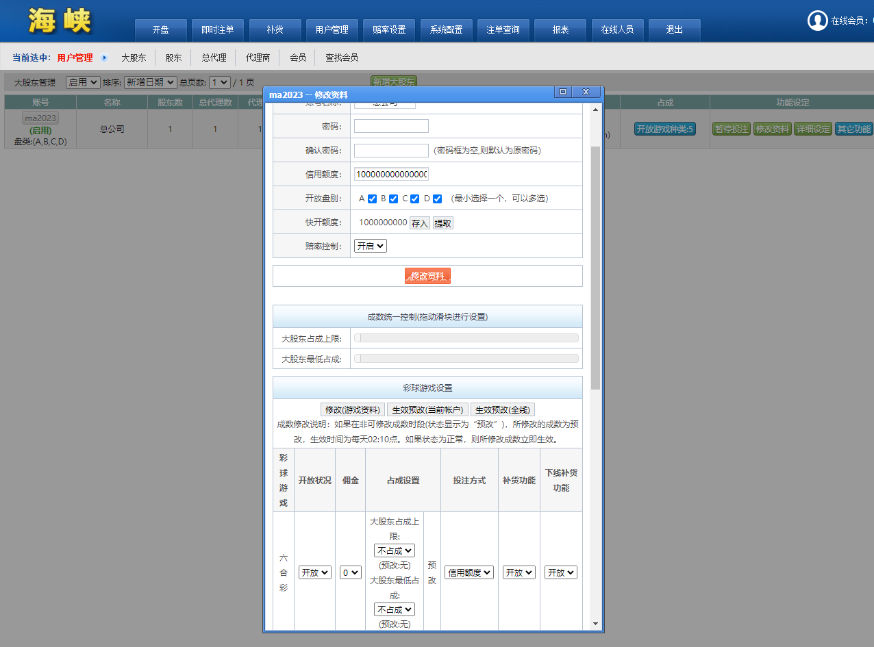
Task: Open the 赔率控制 dropdown
Action: (371, 246)
